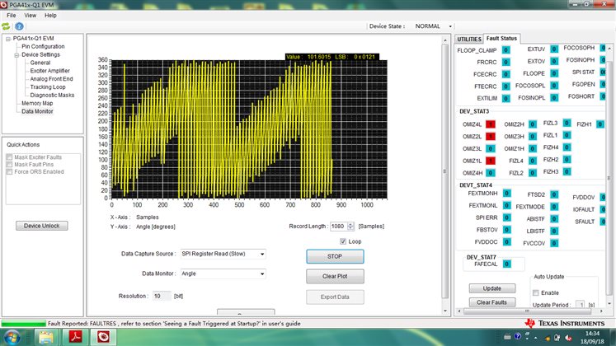Collapse Device Settings tree node
616x346 pixels.
[x=16, y=55]
